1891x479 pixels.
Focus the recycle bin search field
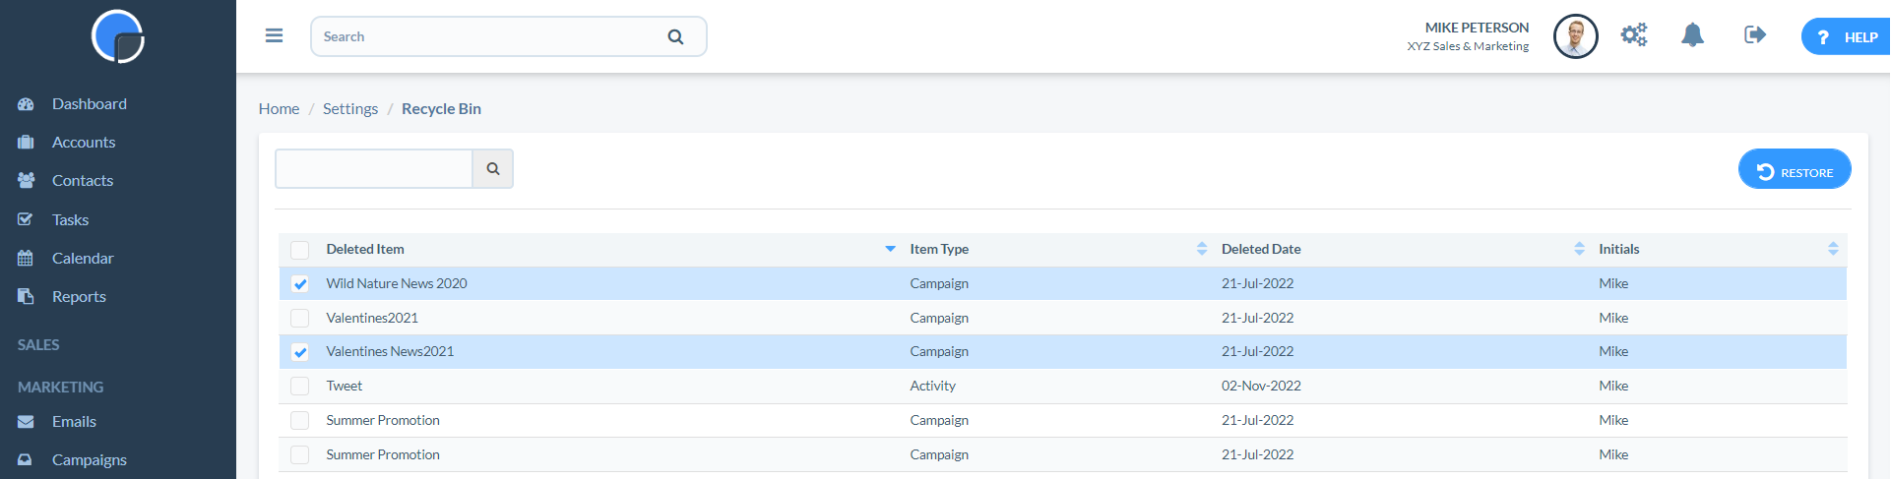[374, 168]
